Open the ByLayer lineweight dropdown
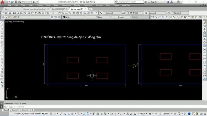 point(129,17)
